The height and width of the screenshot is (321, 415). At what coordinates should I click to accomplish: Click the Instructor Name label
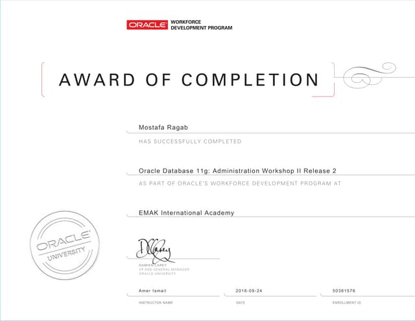[156, 303]
